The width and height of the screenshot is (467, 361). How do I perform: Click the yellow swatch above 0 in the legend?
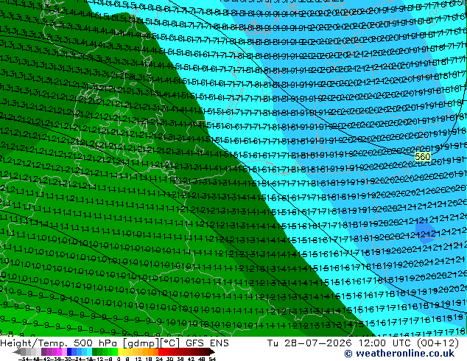tap(120, 352)
